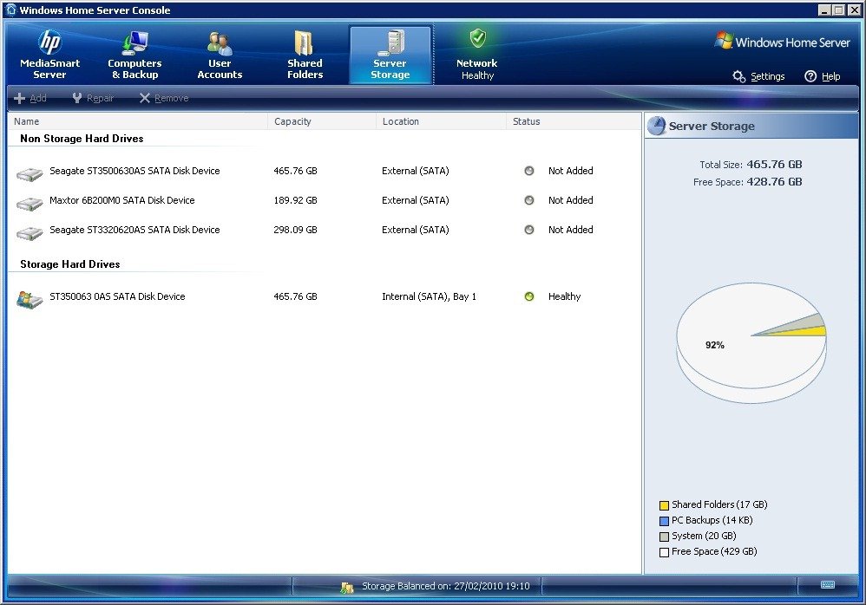Select the Seagate ST3320620AS drive icon

[x=30, y=233]
